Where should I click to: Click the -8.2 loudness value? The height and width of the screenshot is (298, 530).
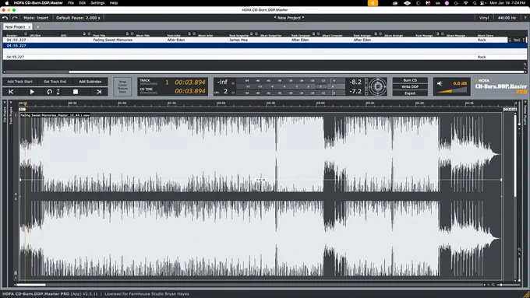(355, 82)
